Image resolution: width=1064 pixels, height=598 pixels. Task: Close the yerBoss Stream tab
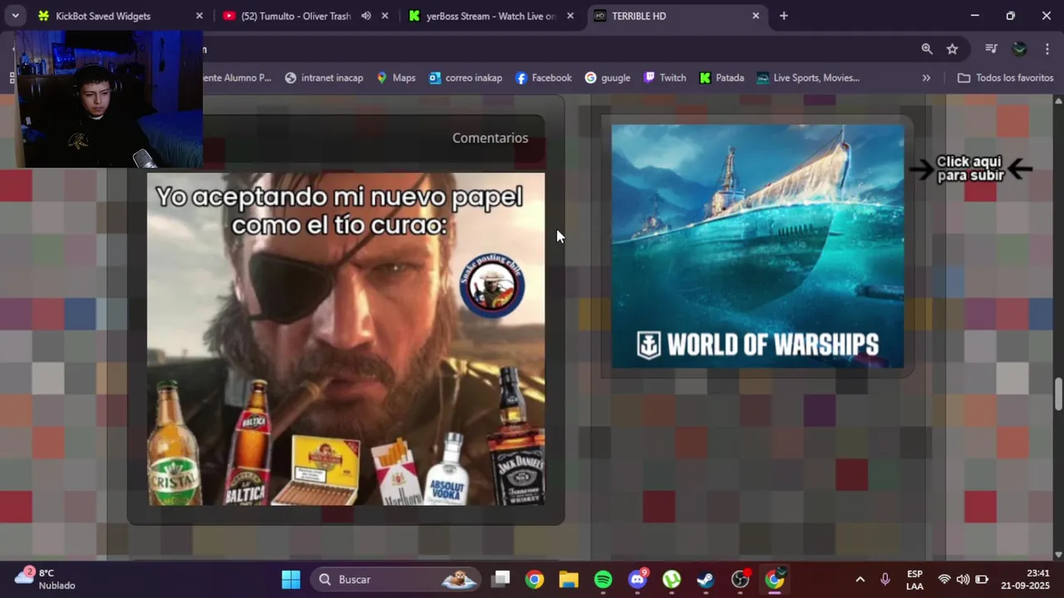point(570,16)
